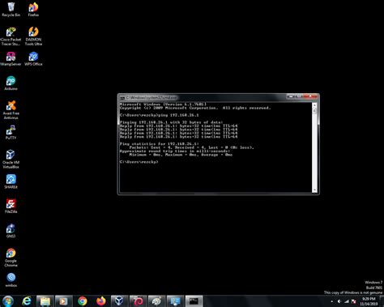Open the VirtualBox cube taskbar icon

pos(119,301)
